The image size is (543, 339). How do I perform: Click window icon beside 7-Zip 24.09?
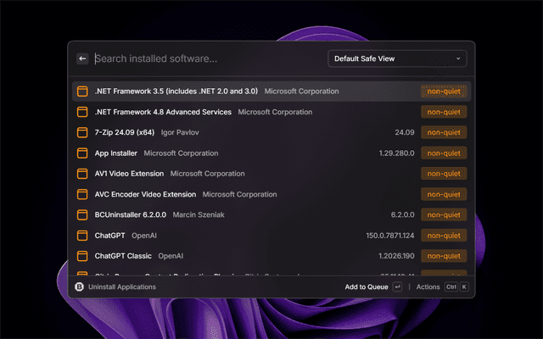(82, 132)
